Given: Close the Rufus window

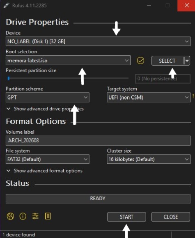Looking at the screenshot, I should point(186,5).
